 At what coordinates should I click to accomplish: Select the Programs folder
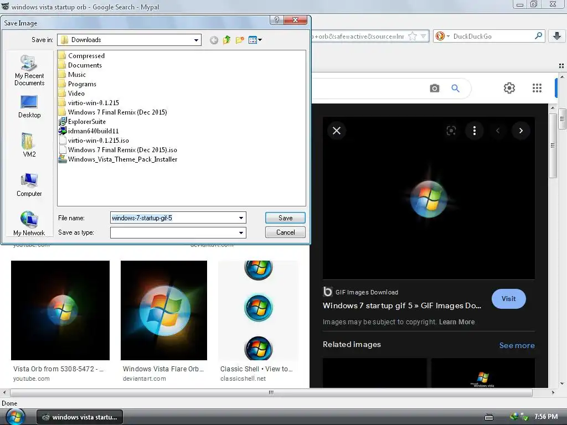click(x=78, y=84)
